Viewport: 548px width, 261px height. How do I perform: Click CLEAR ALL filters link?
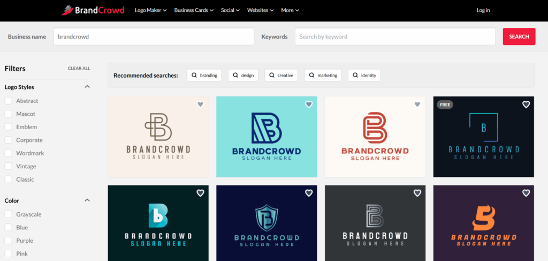pyautogui.click(x=79, y=69)
